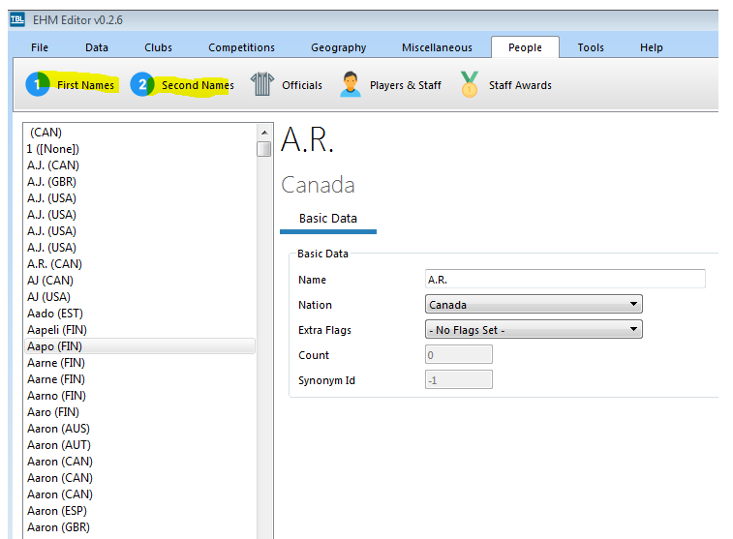Open the Help tab
Viewport: 733px width, 539px height.
[652, 47]
